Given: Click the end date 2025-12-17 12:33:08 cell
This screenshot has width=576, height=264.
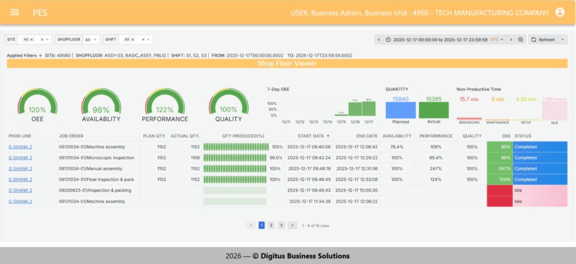Looking at the screenshot, I should pyautogui.click(x=357, y=180).
